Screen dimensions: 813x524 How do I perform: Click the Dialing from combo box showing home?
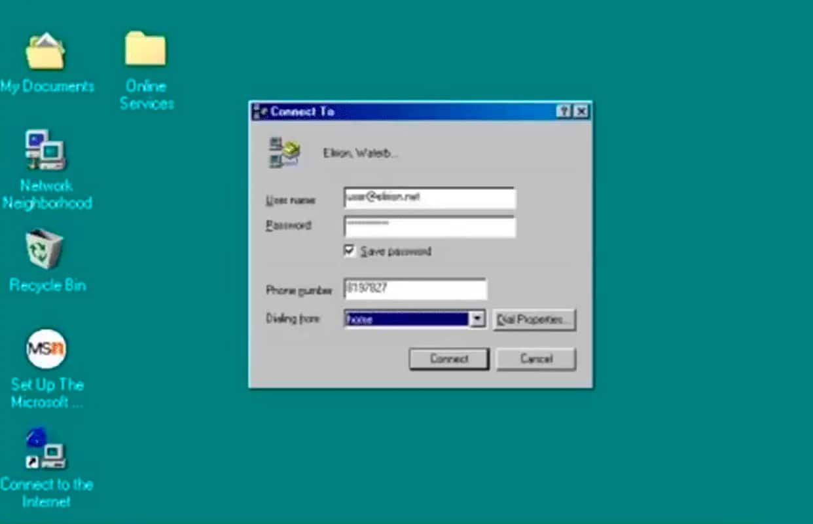tap(406, 319)
